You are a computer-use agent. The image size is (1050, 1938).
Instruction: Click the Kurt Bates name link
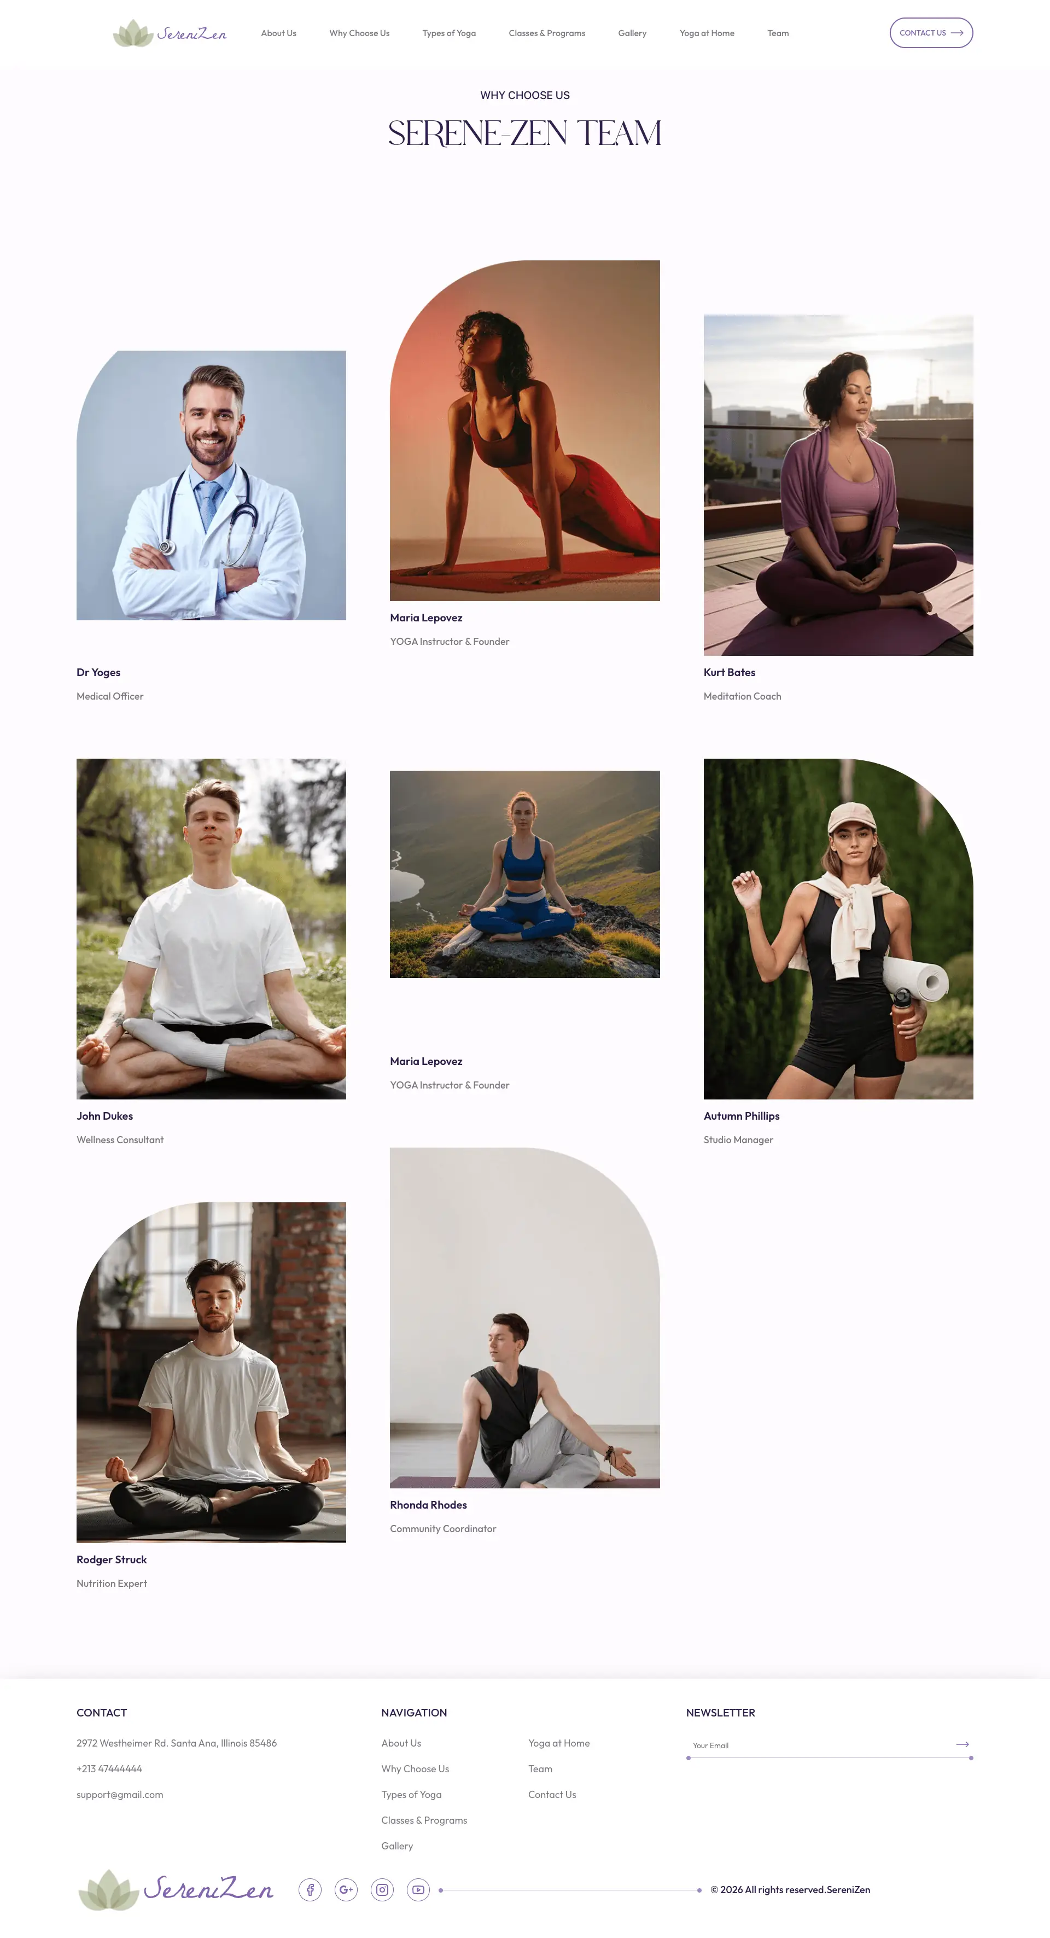730,673
